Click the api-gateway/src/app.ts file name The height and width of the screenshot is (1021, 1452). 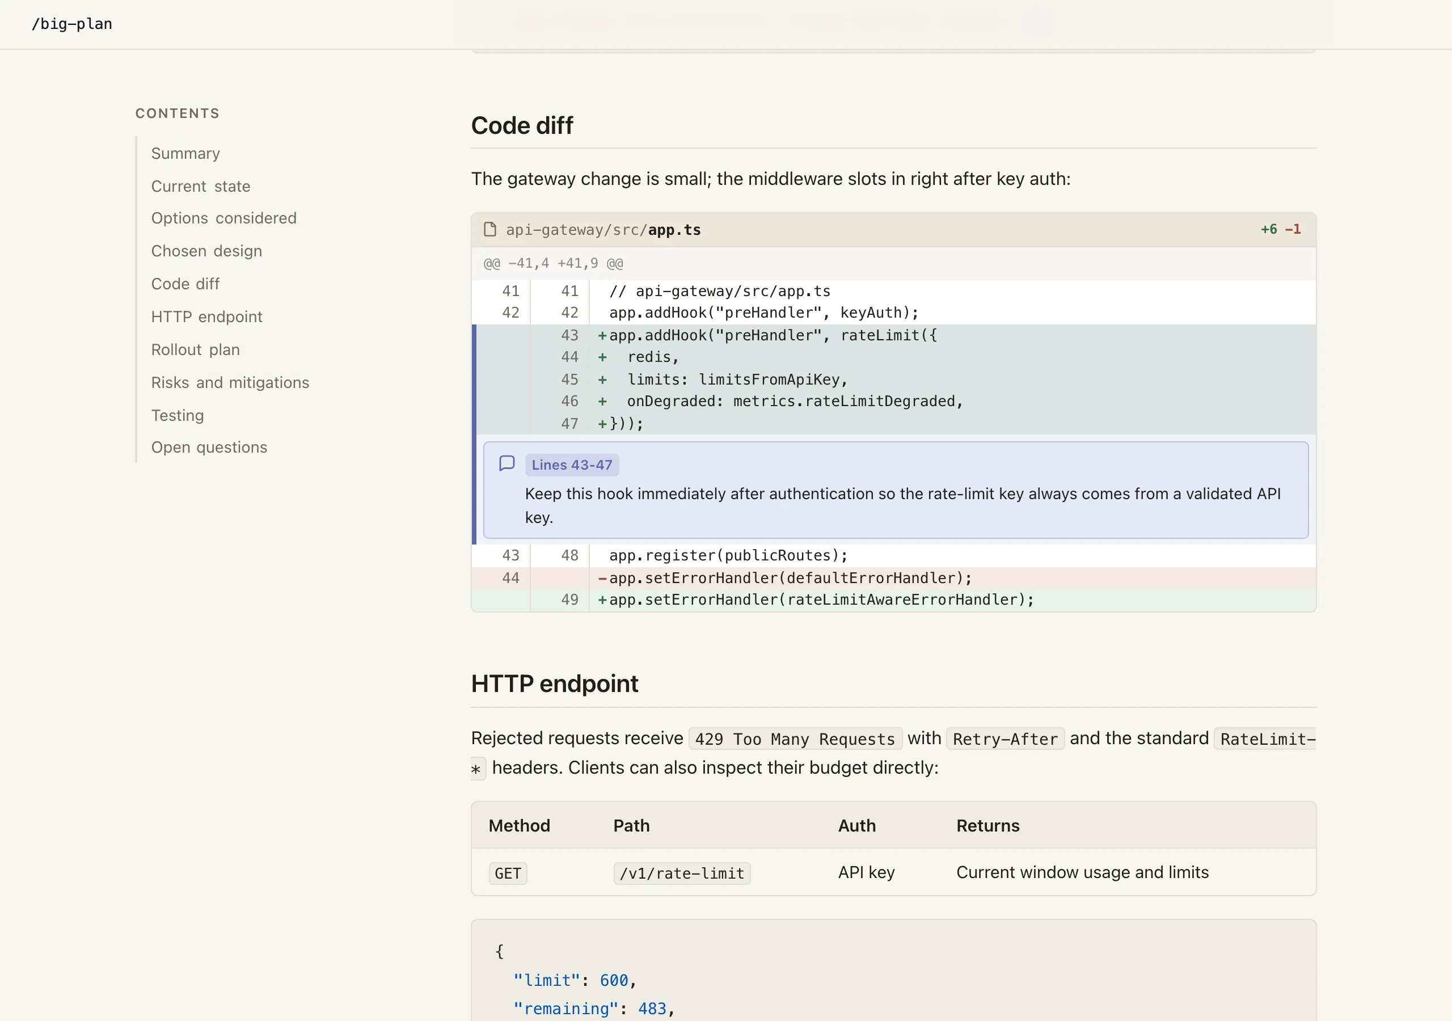pyautogui.click(x=603, y=230)
